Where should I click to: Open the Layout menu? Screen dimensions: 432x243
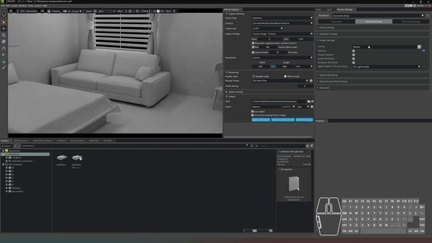tap(38, 5)
